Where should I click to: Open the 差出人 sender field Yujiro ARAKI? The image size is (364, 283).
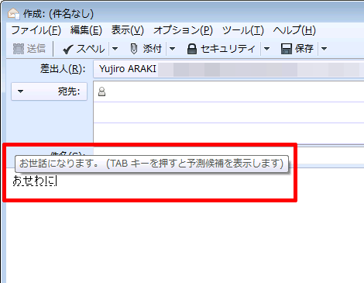tap(228, 69)
